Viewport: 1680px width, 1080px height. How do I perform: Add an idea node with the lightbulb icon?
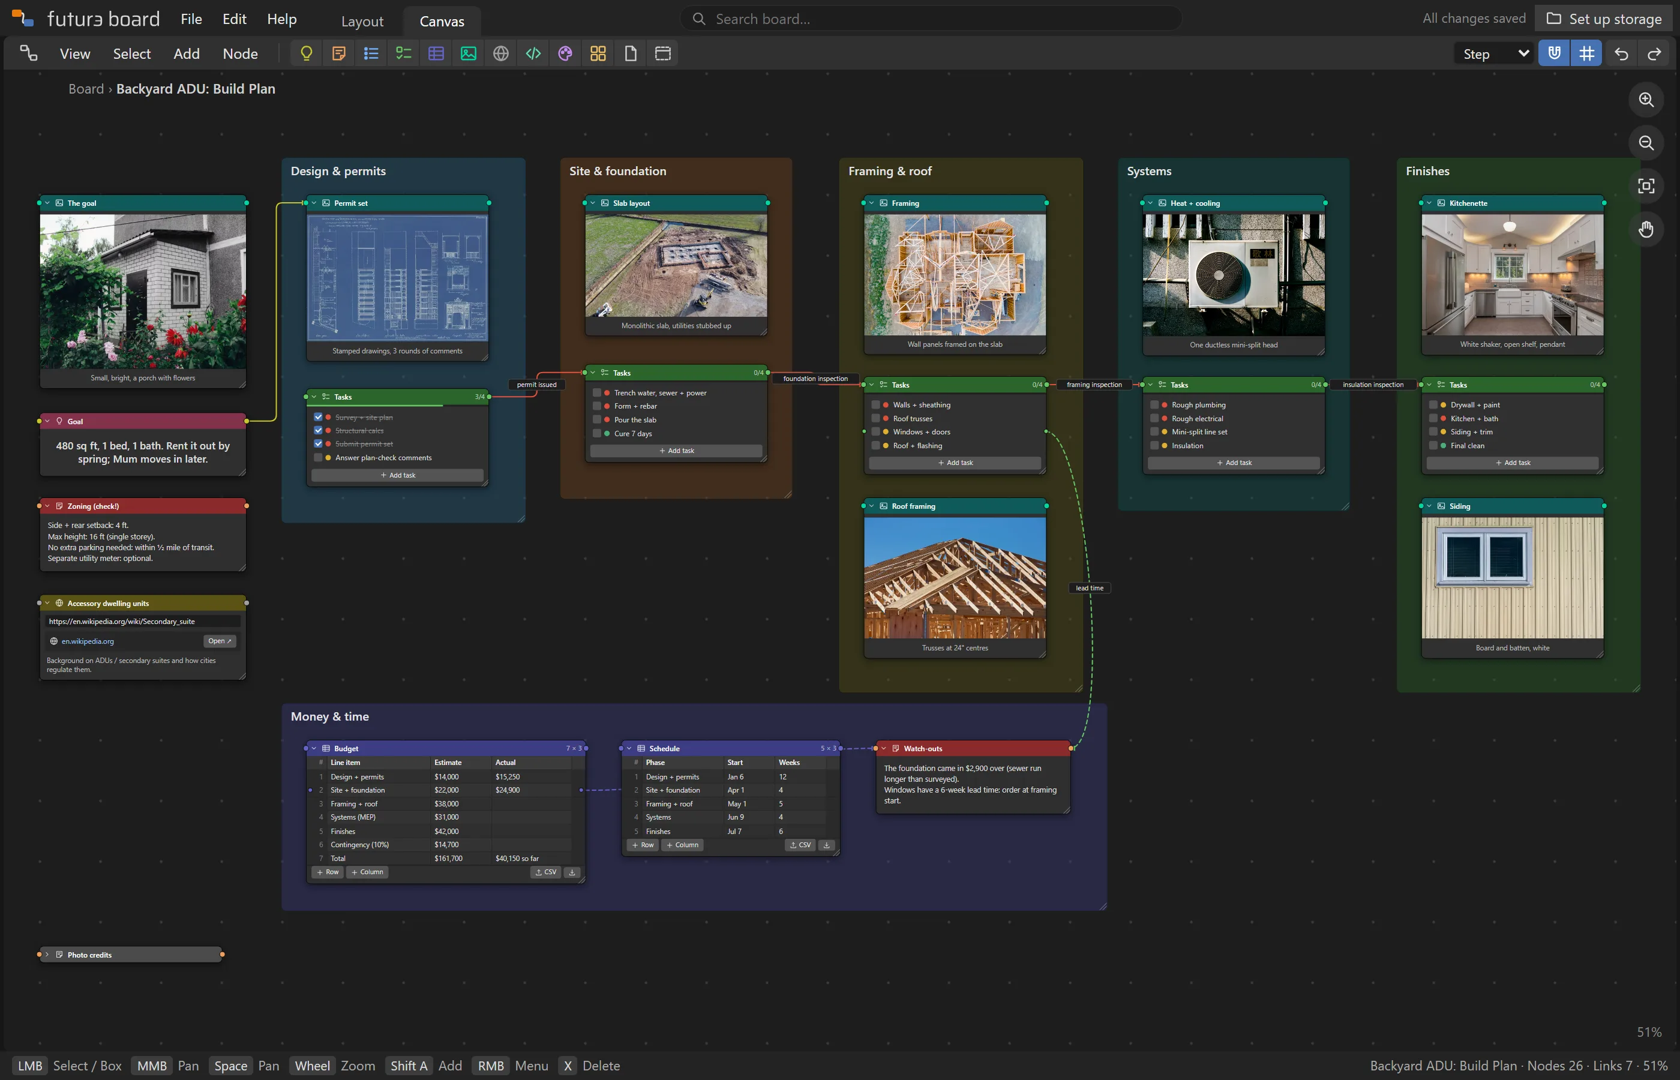(307, 53)
